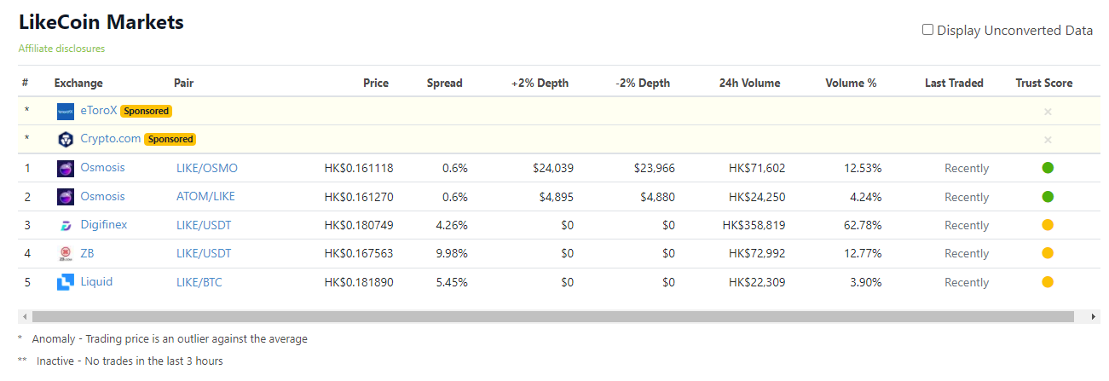Click the Liquid exchange logo icon
Screen dimensions: 1109x381
[66, 282]
